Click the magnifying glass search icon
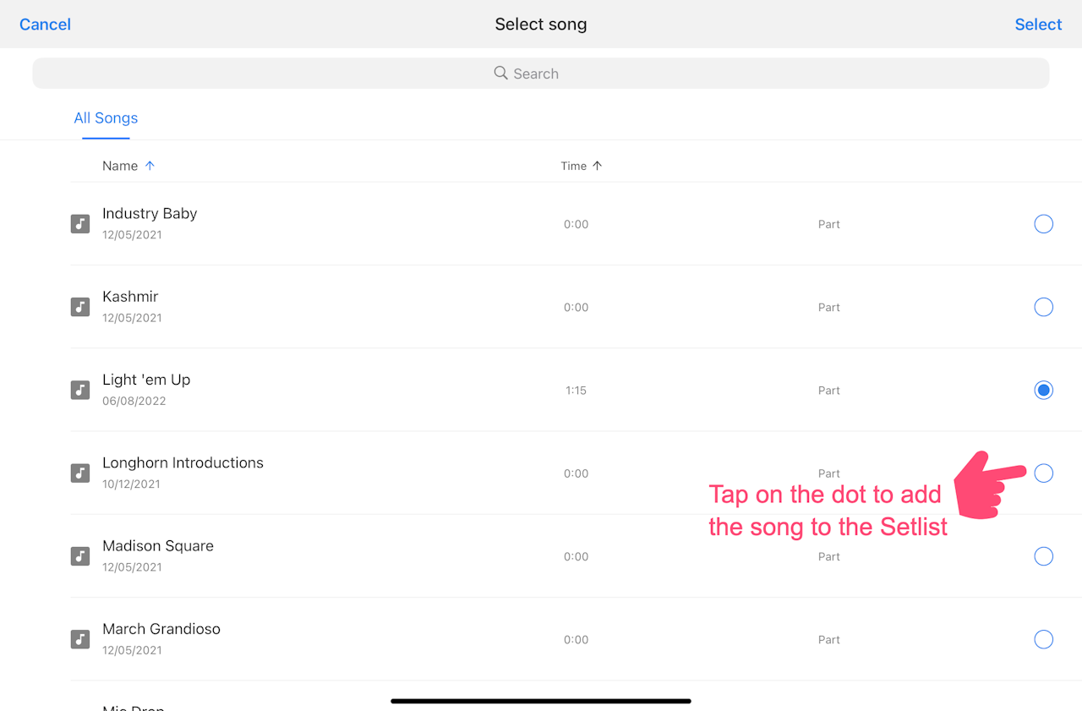The width and height of the screenshot is (1082, 711). pos(501,74)
